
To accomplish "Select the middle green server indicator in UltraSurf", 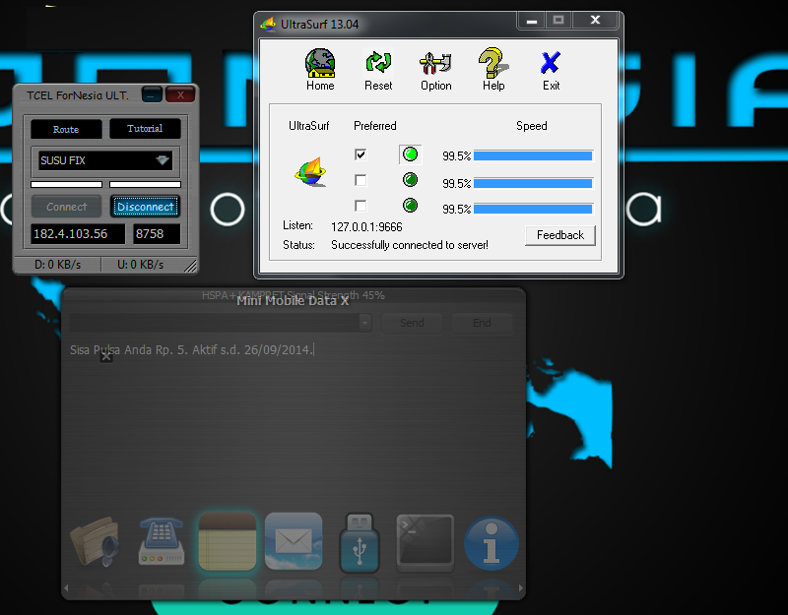I will (410, 179).
